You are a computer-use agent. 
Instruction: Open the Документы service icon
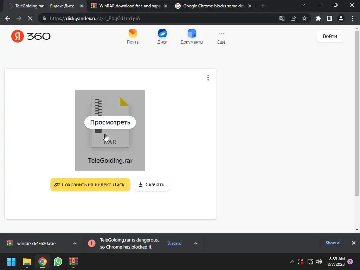(x=192, y=37)
